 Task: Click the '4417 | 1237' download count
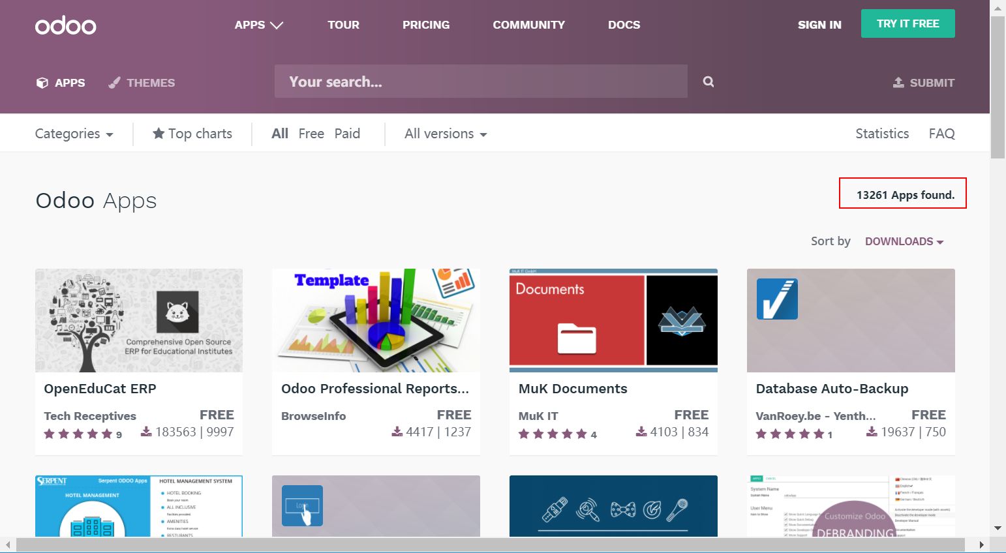pos(438,432)
